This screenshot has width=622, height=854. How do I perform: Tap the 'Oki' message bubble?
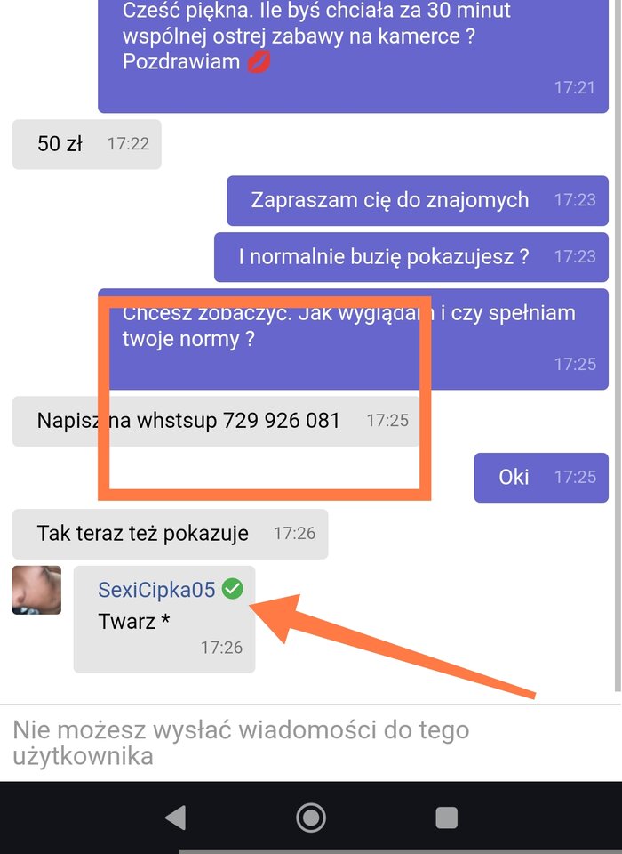click(541, 477)
